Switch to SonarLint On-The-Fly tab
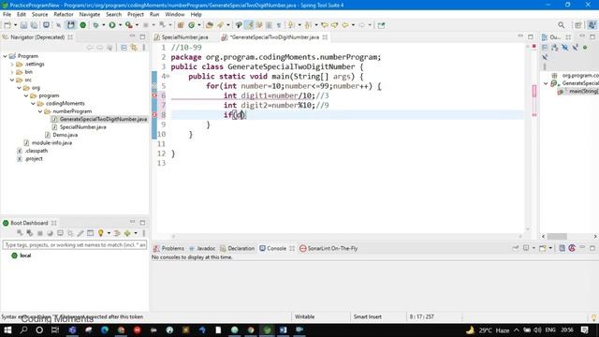The width and height of the screenshot is (599, 337). click(x=329, y=248)
